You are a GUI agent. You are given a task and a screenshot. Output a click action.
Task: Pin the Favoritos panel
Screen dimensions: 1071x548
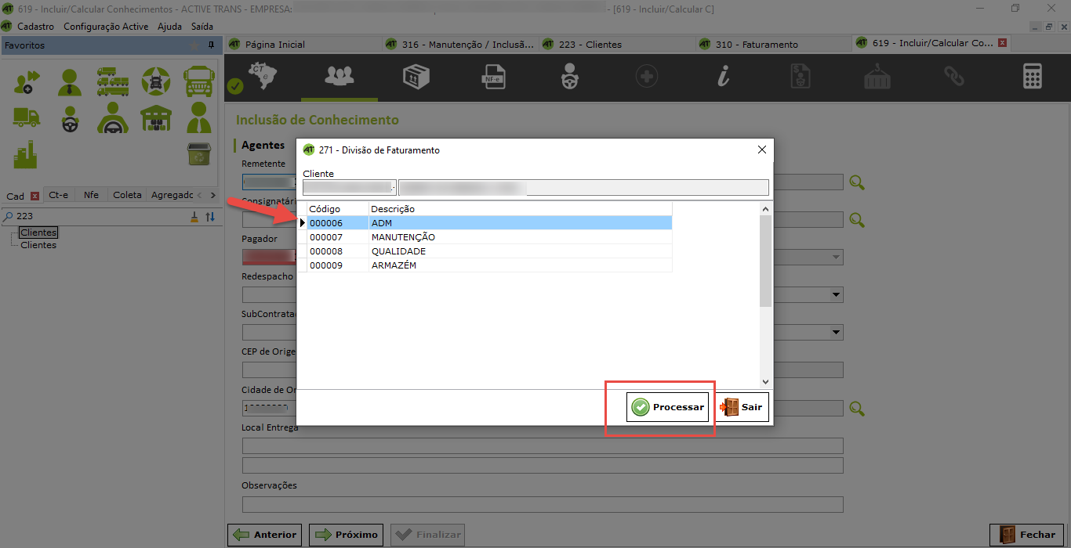tap(210, 45)
